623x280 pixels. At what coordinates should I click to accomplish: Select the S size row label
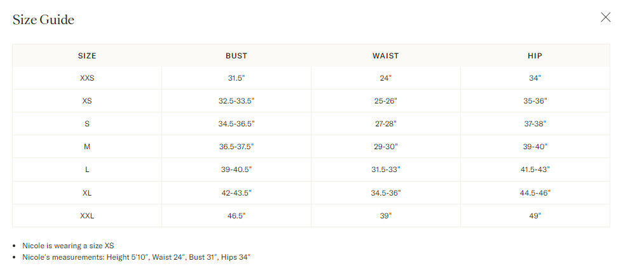coord(87,124)
